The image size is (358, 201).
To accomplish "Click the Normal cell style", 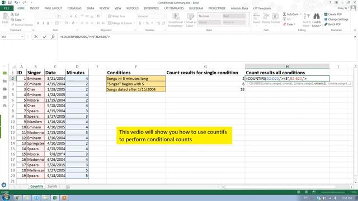I will (209, 16).
